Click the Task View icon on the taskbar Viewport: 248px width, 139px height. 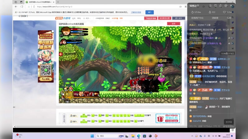(127, 136)
